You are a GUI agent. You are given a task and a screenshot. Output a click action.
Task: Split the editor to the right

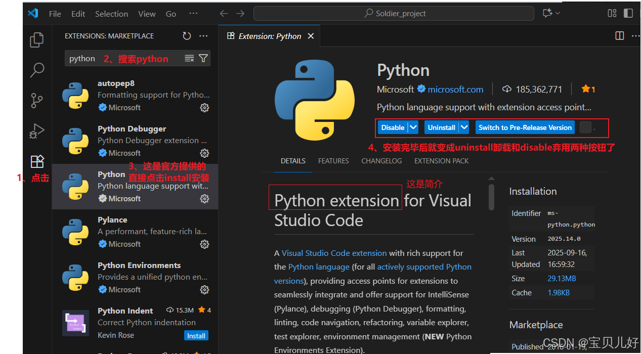pyautogui.click(x=619, y=36)
